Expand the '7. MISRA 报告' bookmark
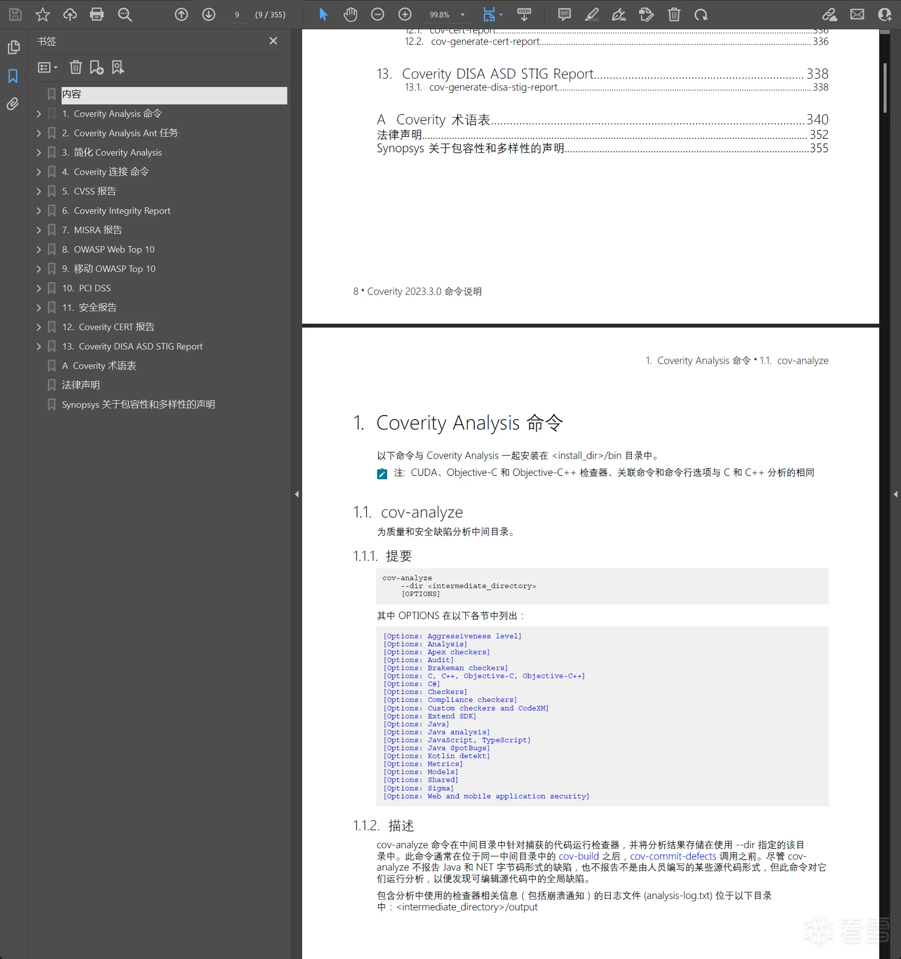This screenshot has width=901, height=959. click(x=39, y=230)
